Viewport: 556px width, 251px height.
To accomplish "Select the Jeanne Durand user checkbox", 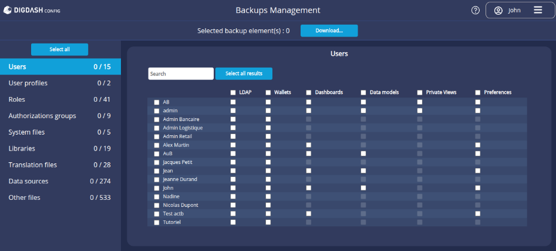I will pos(157,180).
